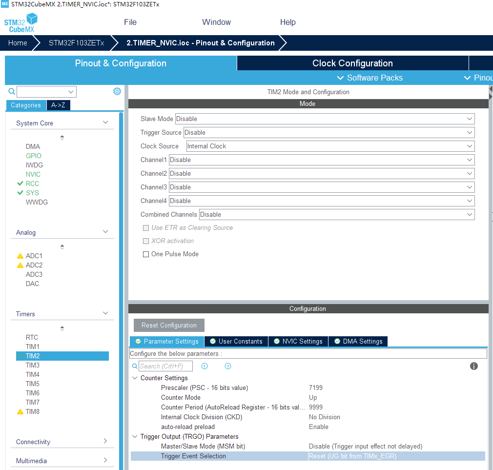Click the 2.TIMER_NVIC.ioc breadcrumb
Screen dimensions: 493x470
[x=201, y=43]
